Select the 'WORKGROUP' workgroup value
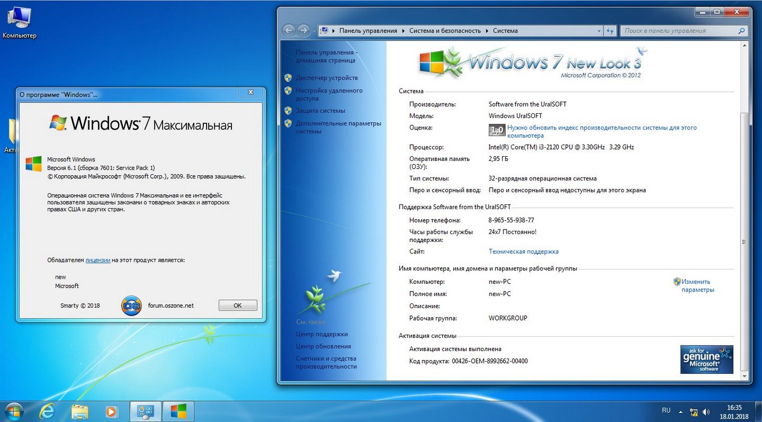Screen dimensions: 762x422 tap(508, 318)
